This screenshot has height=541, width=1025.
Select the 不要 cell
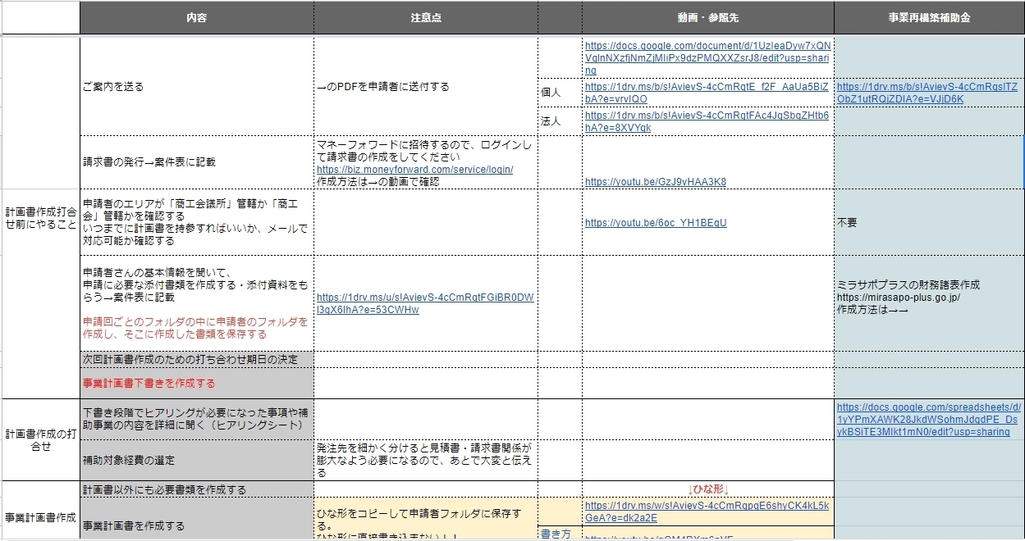929,222
